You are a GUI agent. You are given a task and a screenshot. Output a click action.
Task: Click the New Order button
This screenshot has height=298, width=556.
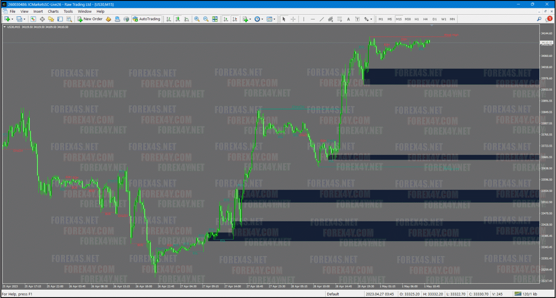coord(90,19)
